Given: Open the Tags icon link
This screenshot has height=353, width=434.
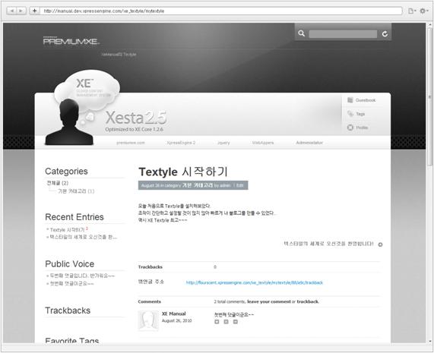Looking at the screenshot, I should pyautogui.click(x=350, y=114).
